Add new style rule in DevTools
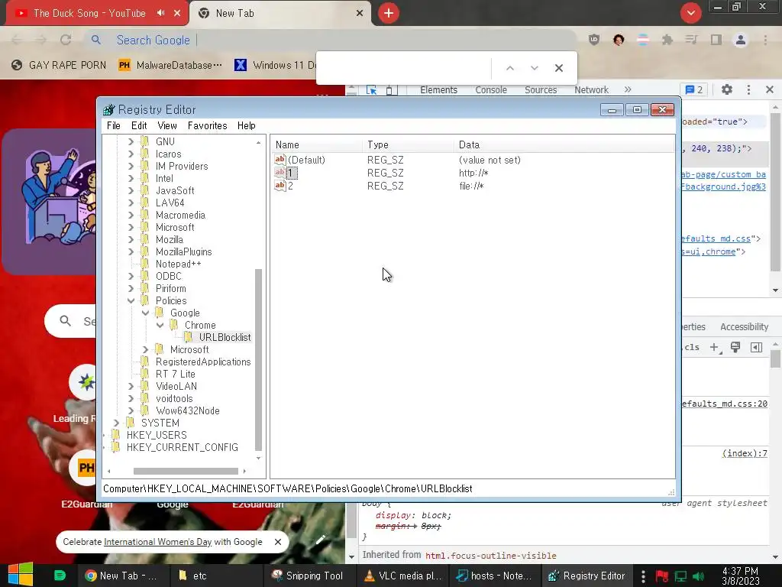The width and height of the screenshot is (782, 587). point(715,348)
